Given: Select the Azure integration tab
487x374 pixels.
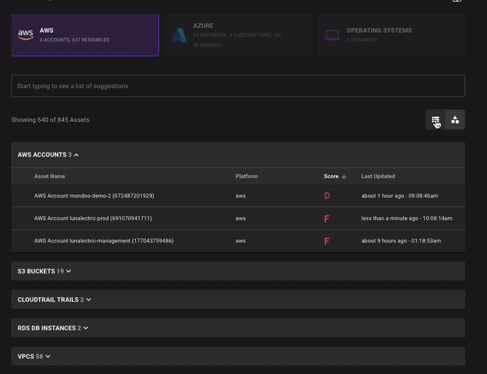Looking at the screenshot, I should pyautogui.click(x=237, y=35).
